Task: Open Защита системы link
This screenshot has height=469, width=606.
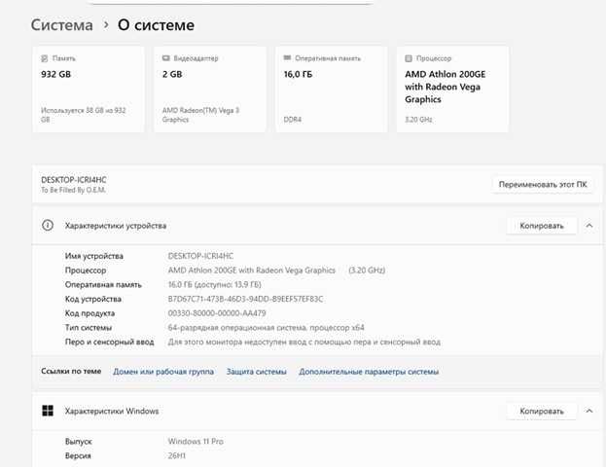Action: click(256, 372)
